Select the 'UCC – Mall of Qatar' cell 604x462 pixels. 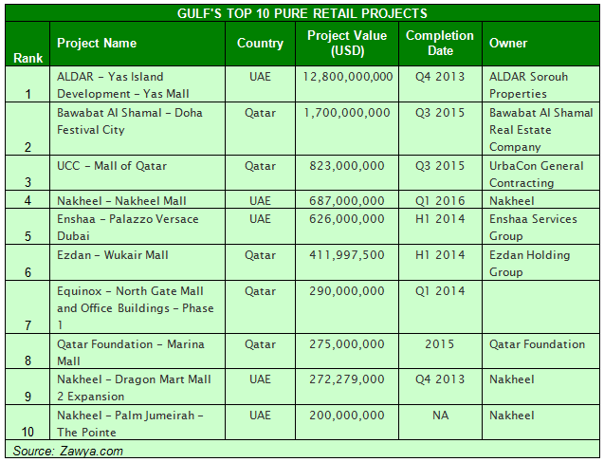(112, 166)
